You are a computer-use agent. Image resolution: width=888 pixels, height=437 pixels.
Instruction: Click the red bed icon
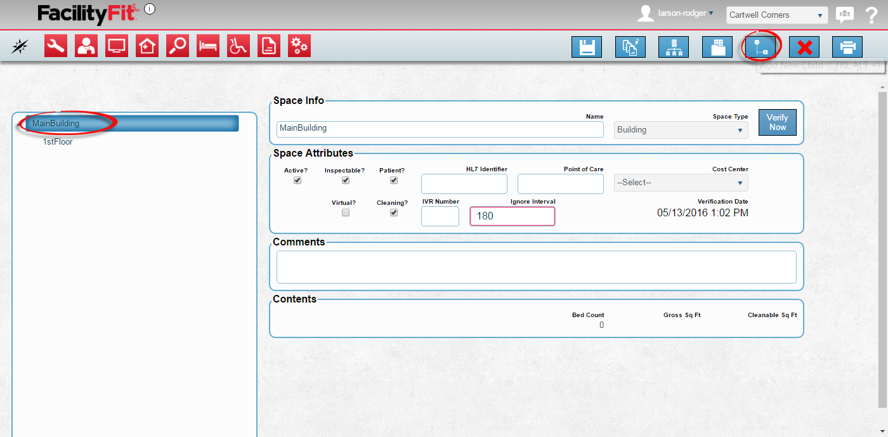pyautogui.click(x=208, y=46)
